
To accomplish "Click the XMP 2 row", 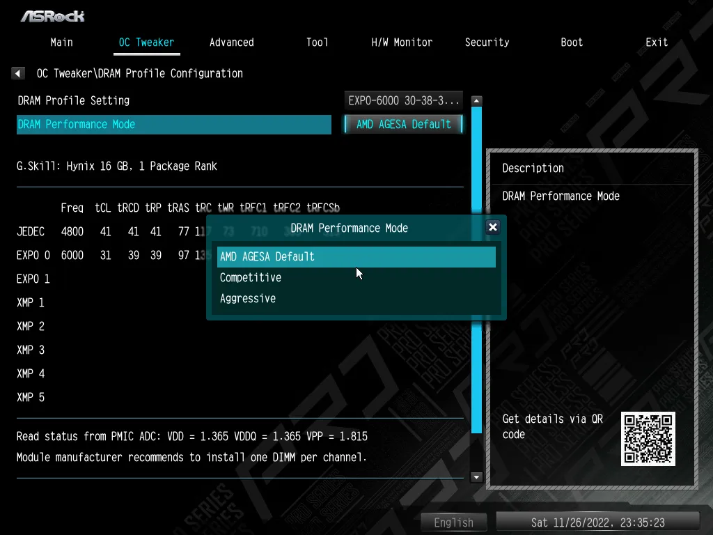I will point(31,326).
